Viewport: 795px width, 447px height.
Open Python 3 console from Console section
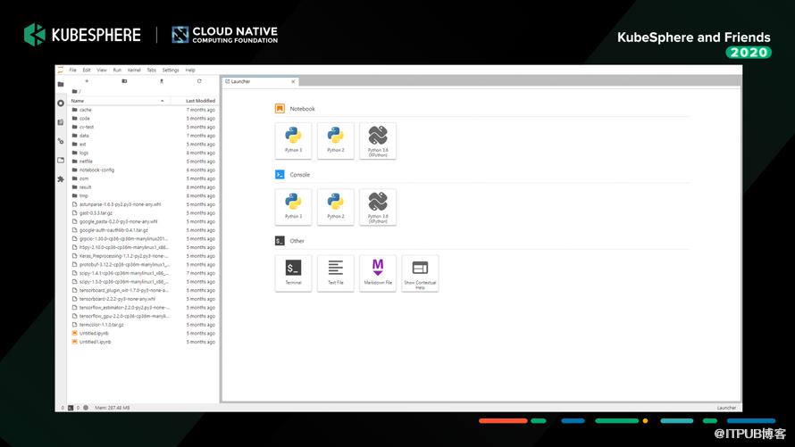point(293,206)
